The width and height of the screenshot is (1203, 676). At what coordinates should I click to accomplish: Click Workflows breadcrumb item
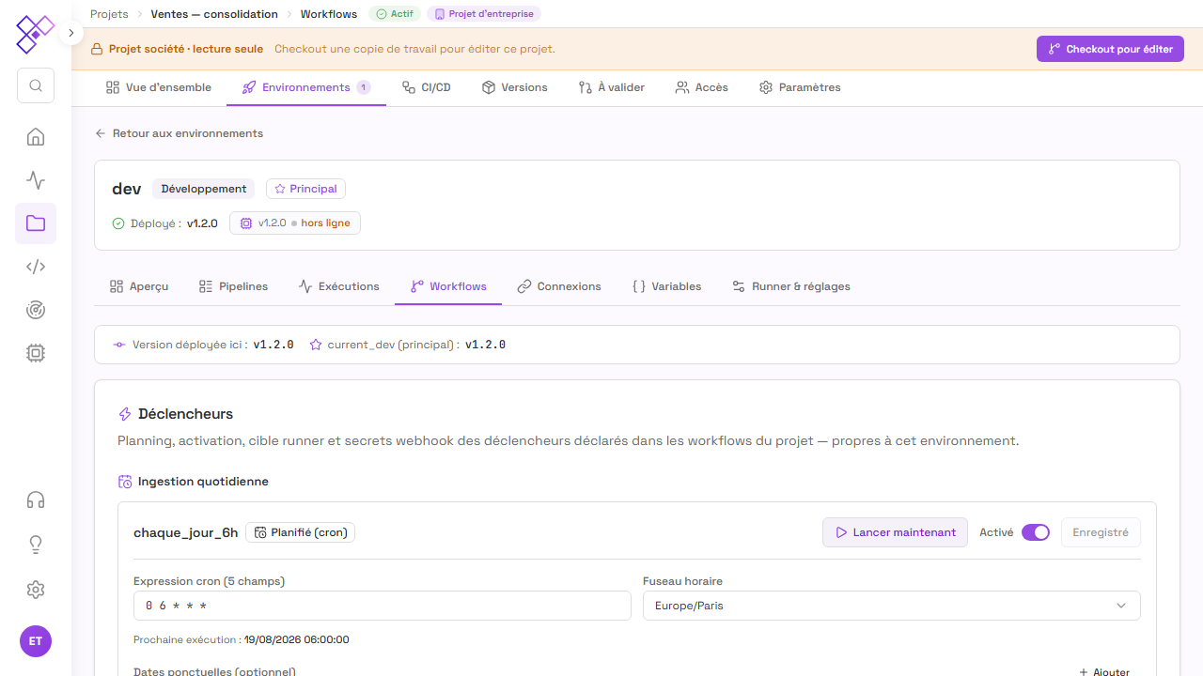pyautogui.click(x=329, y=14)
